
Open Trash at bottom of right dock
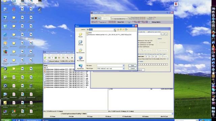click(x=213, y=115)
